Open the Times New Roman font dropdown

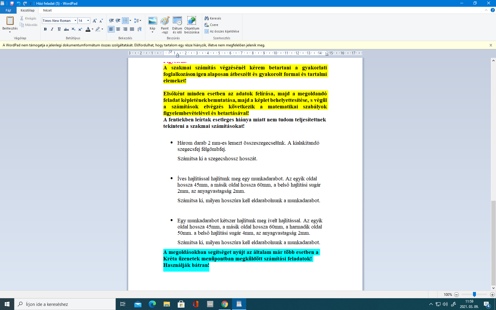click(x=75, y=21)
